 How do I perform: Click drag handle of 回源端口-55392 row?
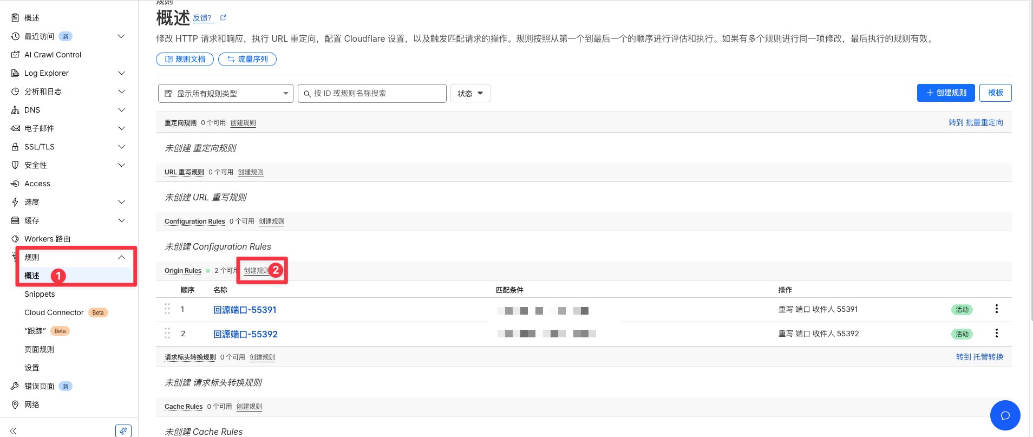(167, 333)
